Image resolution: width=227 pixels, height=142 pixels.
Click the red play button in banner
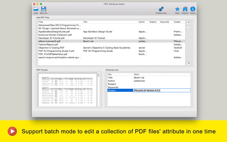(x=12, y=131)
